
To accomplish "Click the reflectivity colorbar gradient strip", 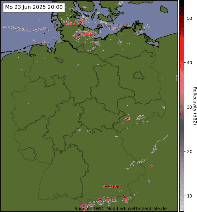I will pos(182,106).
